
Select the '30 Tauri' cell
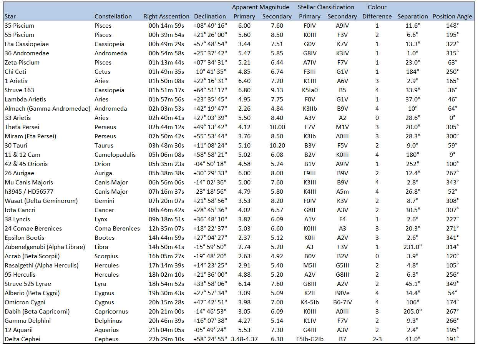(x=16, y=146)
